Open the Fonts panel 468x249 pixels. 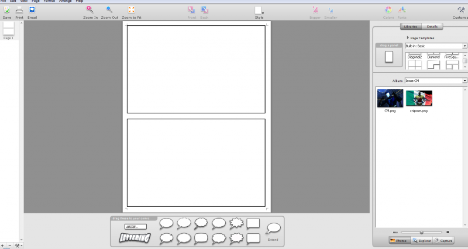click(402, 10)
